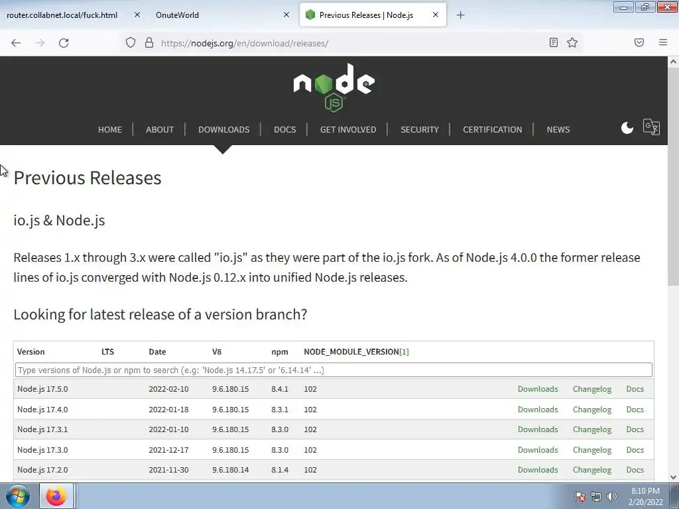Open Downloads link for Node.js 17.4.0
This screenshot has width=679, height=509.
538,410
